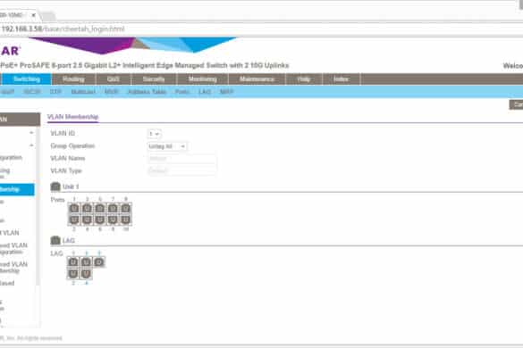This screenshot has height=348, width=523.
Task: Click the VLAN Name field
Action: pyautogui.click(x=181, y=159)
